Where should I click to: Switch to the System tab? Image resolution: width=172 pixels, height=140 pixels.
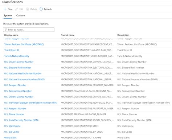(x=8, y=16)
